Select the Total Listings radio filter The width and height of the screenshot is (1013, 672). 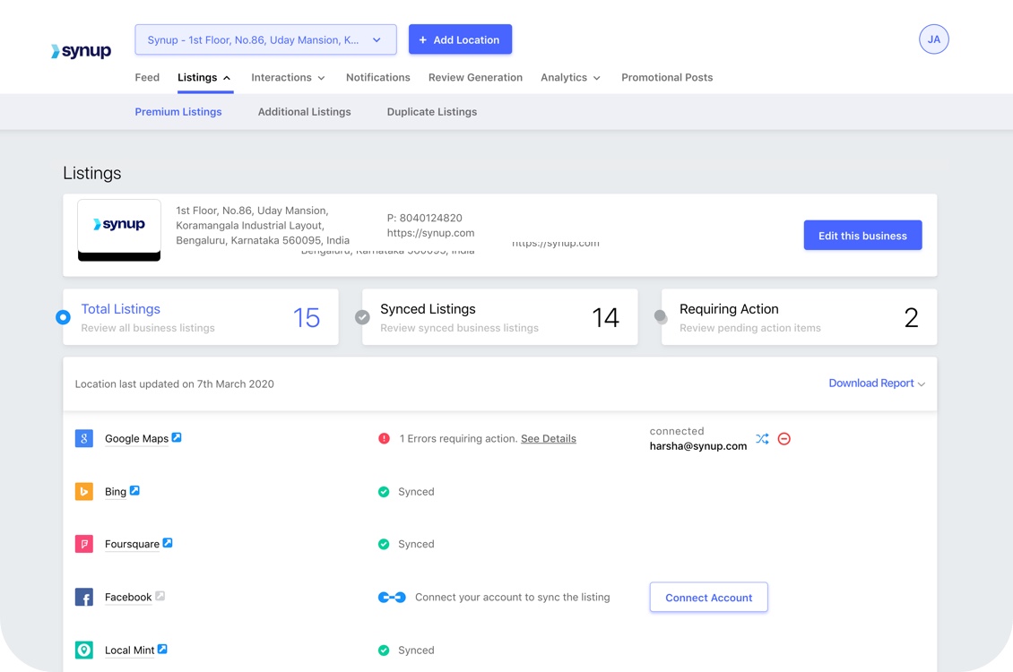point(63,317)
